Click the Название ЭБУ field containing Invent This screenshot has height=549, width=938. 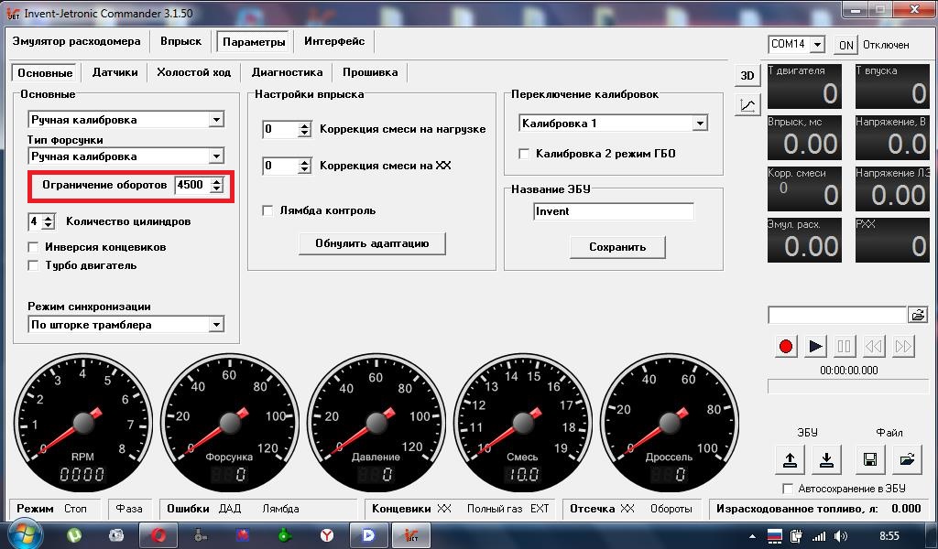coord(613,210)
